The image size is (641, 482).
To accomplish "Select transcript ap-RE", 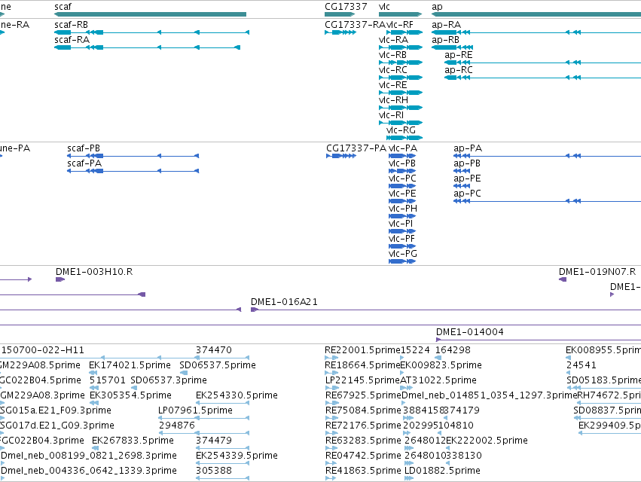I will (x=458, y=55).
